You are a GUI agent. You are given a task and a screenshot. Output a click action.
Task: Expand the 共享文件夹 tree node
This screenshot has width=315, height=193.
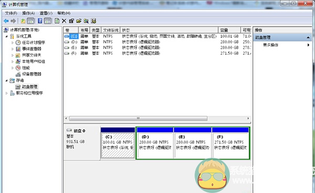point(13,55)
